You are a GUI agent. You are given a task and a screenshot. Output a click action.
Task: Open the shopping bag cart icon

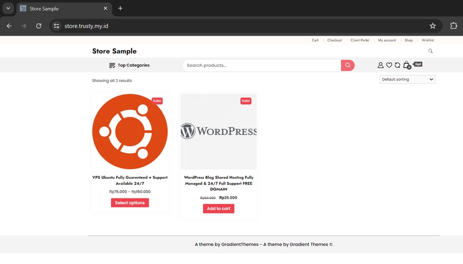(406, 65)
